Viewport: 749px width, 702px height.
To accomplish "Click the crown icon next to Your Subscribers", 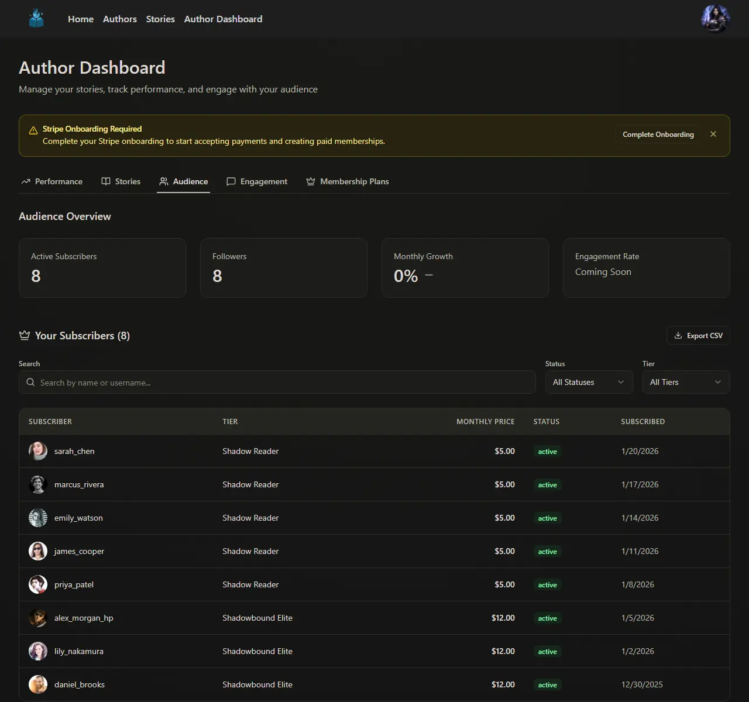I will (x=25, y=335).
